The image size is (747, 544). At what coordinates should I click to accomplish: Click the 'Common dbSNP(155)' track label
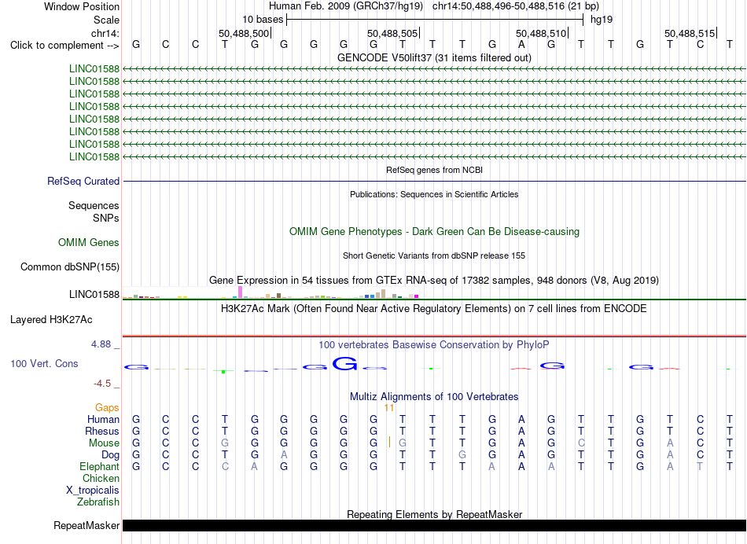pos(70,266)
